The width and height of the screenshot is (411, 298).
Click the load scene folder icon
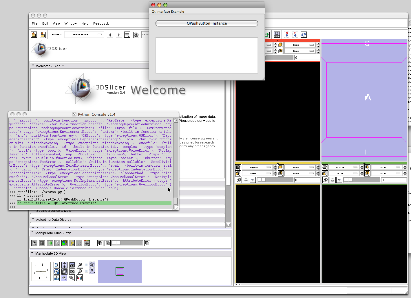[34, 35]
